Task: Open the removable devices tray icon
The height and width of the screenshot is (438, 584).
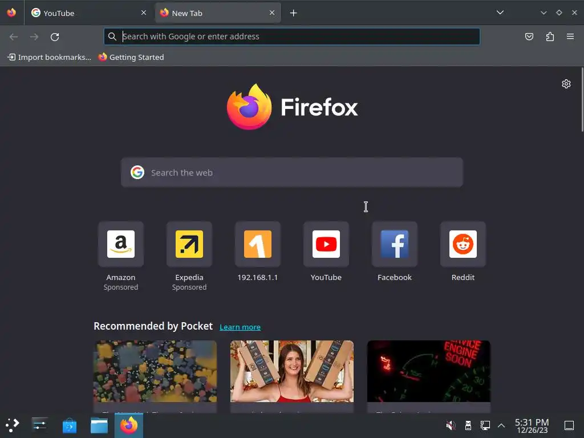Action: pyautogui.click(x=468, y=425)
